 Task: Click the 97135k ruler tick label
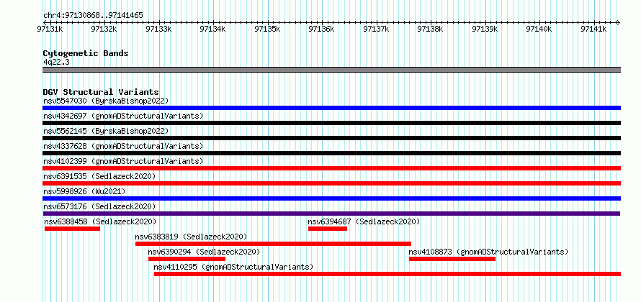pyautogui.click(x=267, y=29)
